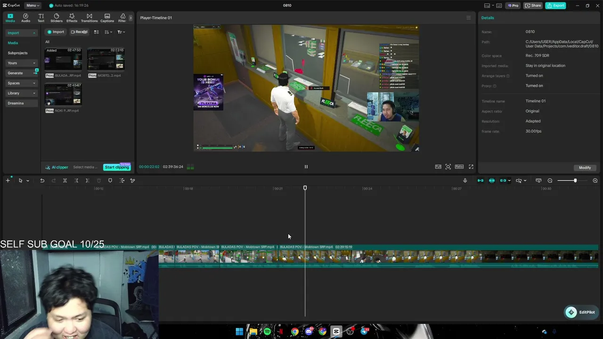This screenshot has width=603, height=339.
Task: Open the CapCut Menu dropdown
Action: [33, 6]
